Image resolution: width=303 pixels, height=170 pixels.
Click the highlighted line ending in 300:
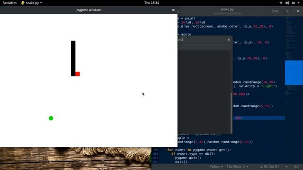(x=259, y=118)
